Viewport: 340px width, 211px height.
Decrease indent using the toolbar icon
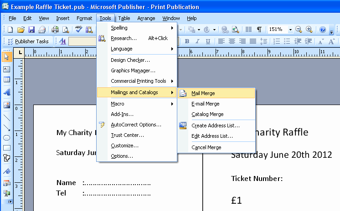click(298, 41)
